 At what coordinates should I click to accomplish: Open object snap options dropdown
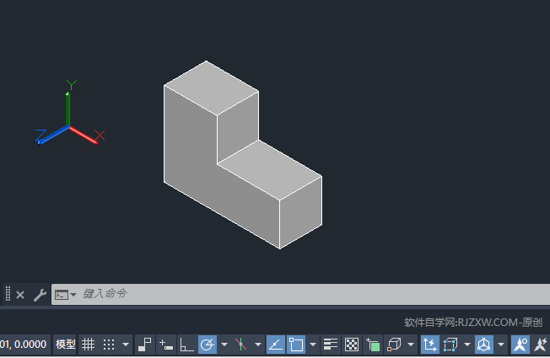313,345
